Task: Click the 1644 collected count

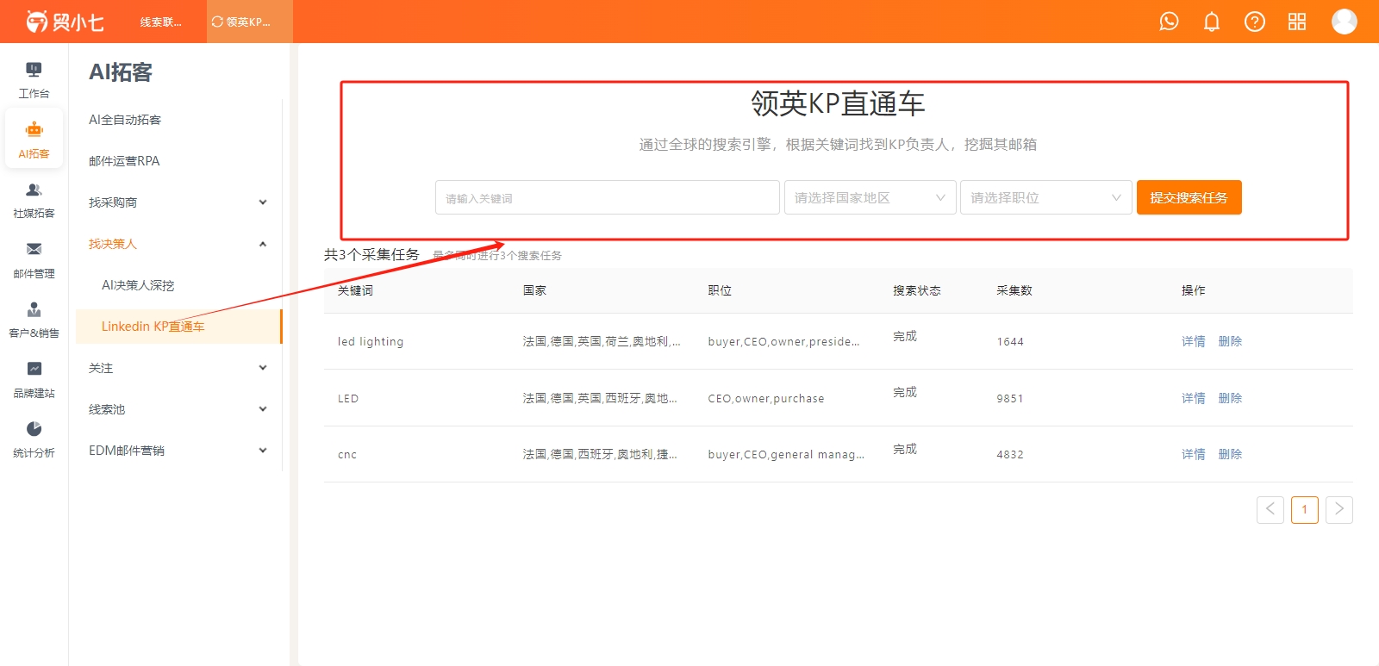Action: point(1010,342)
